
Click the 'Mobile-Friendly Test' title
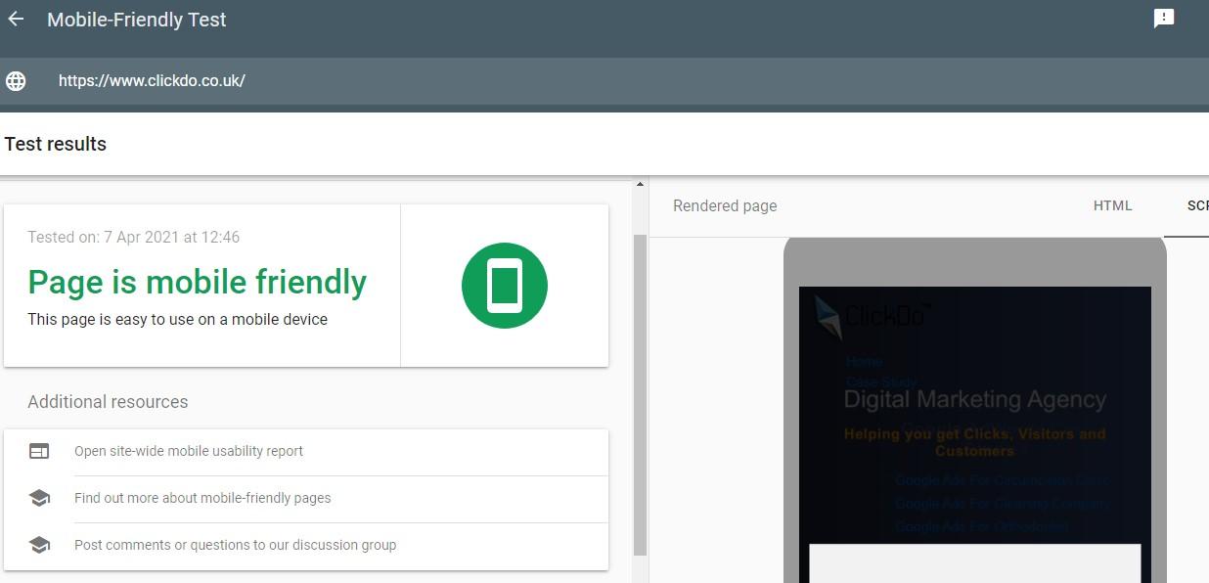click(137, 20)
